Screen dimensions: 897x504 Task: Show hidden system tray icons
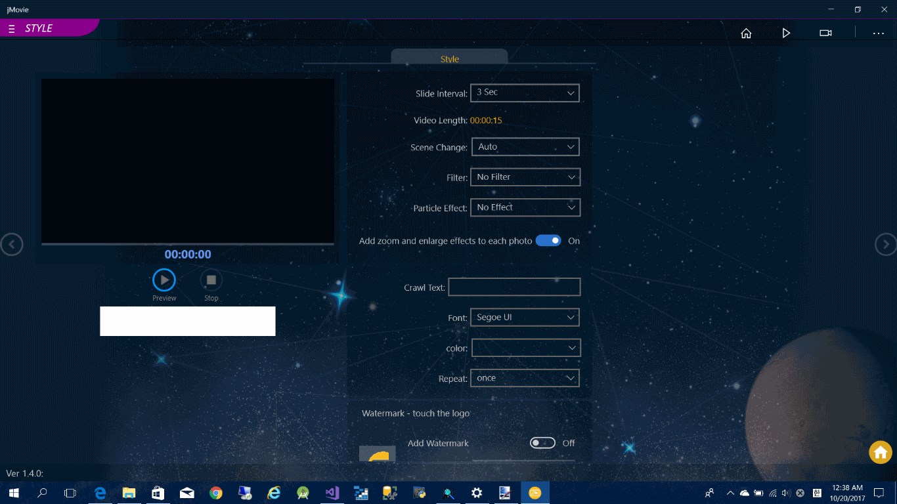[x=730, y=493]
